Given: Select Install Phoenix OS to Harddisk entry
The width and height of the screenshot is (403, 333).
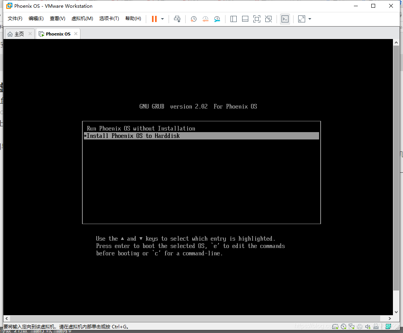Looking at the screenshot, I should (201, 136).
